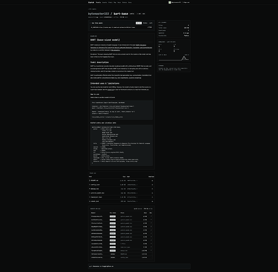
Task: Open external link of first object row
Action: point(151,217)
